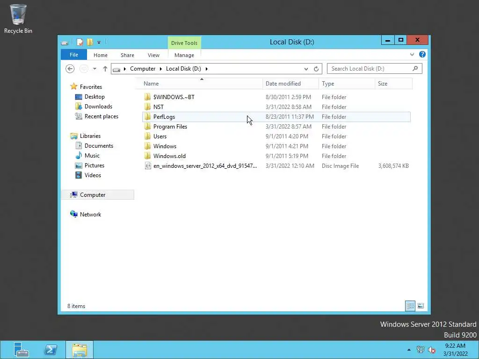This screenshot has height=359, width=479.
Task: Open the Recycle Bin desktop icon
Action: click(x=18, y=18)
